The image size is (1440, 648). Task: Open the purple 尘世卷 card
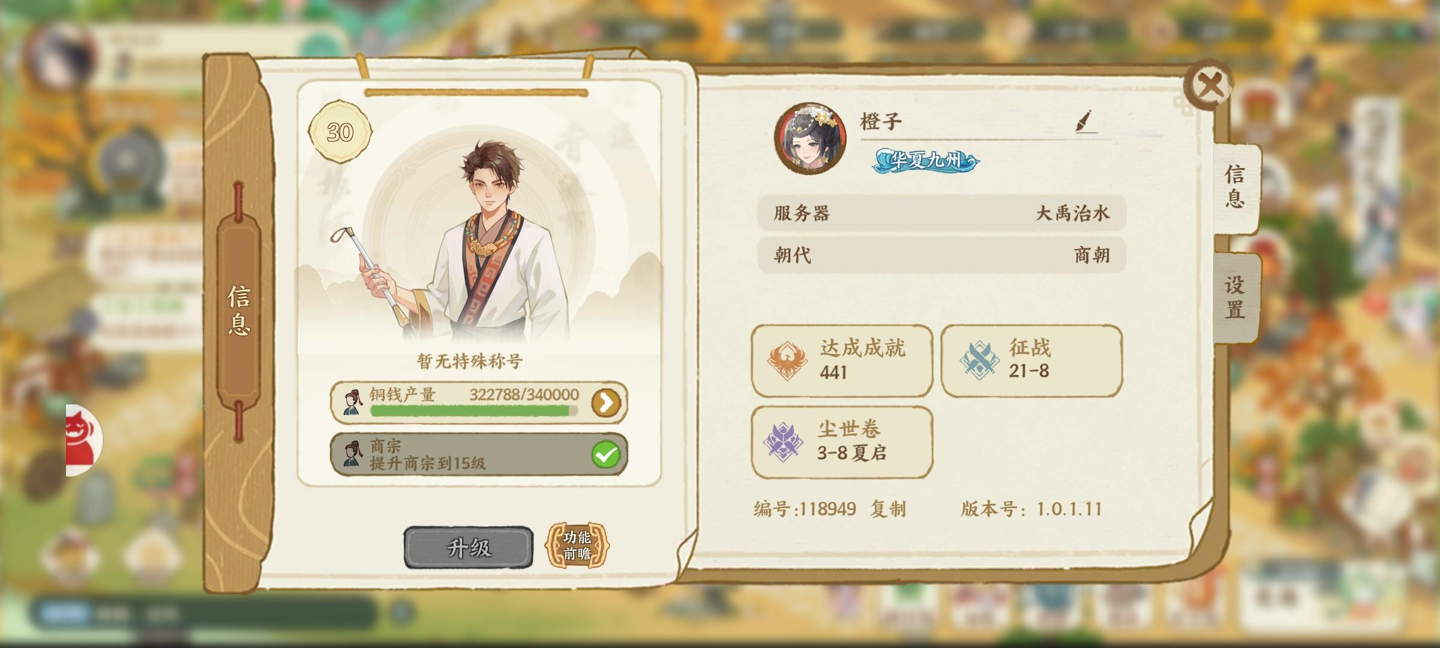(842, 442)
